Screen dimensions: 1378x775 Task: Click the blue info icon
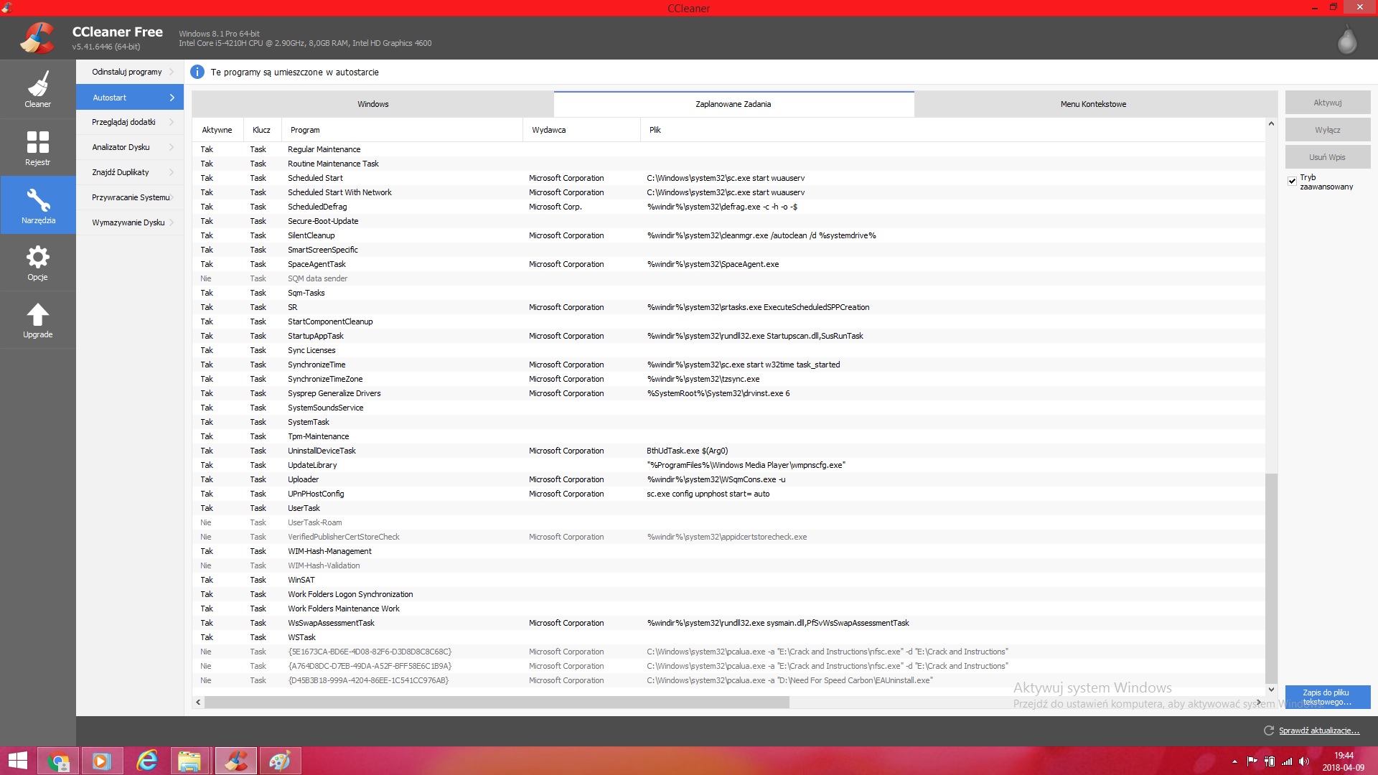tap(197, 72)
